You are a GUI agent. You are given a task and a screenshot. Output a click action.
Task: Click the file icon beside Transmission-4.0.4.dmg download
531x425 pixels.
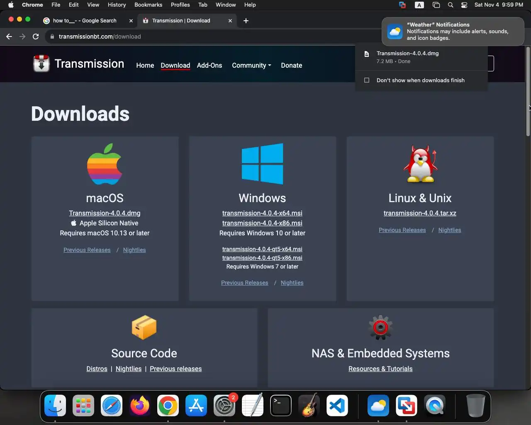(367, 54)
